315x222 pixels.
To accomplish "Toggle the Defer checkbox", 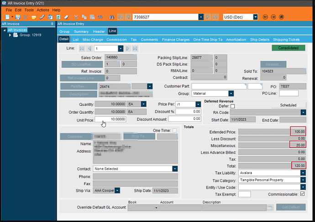I will click(233, 106).
